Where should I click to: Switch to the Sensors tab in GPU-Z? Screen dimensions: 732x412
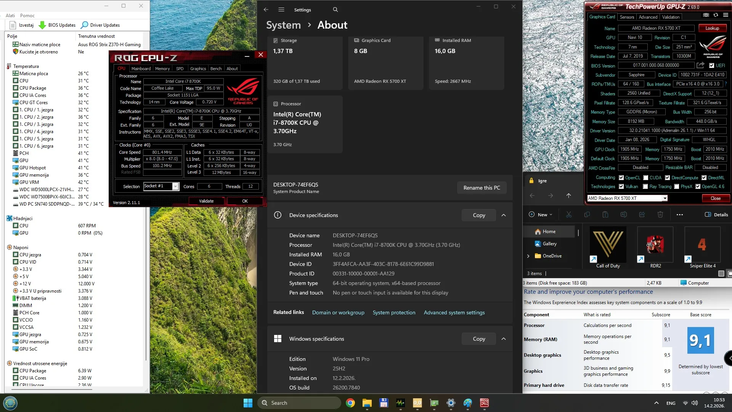tap(627, 17)
